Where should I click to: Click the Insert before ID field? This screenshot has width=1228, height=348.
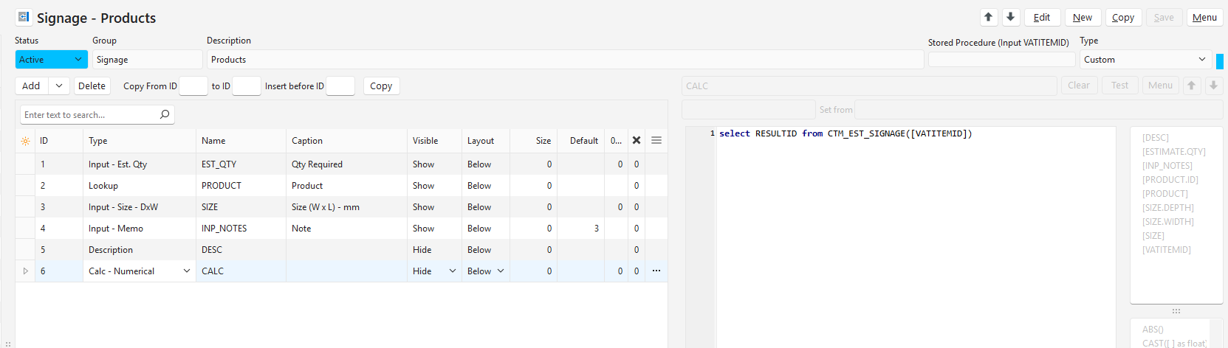point(340,86)
